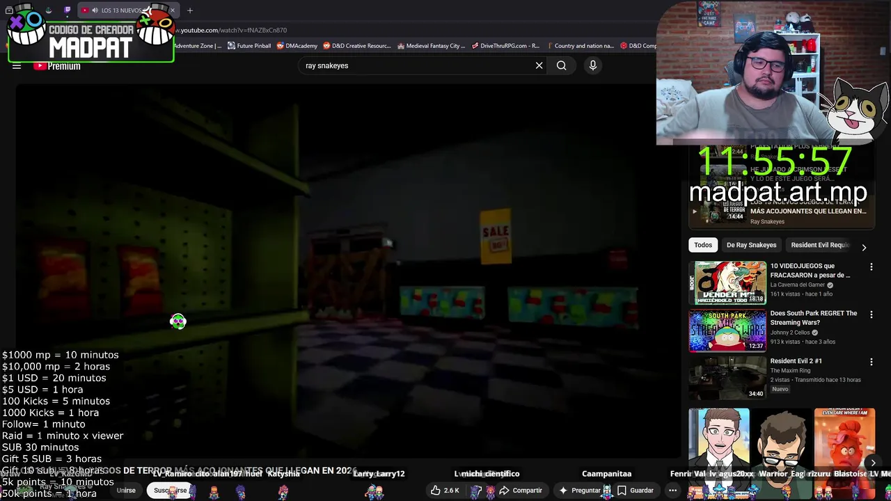891x501 pixels.
Task: Visit The Maxim Ring channel
Action: [790, 370]
